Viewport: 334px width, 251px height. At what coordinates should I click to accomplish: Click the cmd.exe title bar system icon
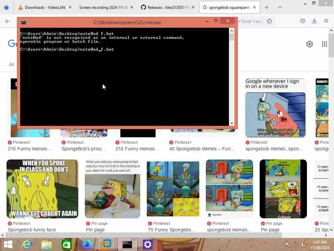click(x=23, y=23)
